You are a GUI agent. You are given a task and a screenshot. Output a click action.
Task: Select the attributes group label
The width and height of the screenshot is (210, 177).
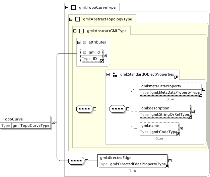click(x=97, y=42)
